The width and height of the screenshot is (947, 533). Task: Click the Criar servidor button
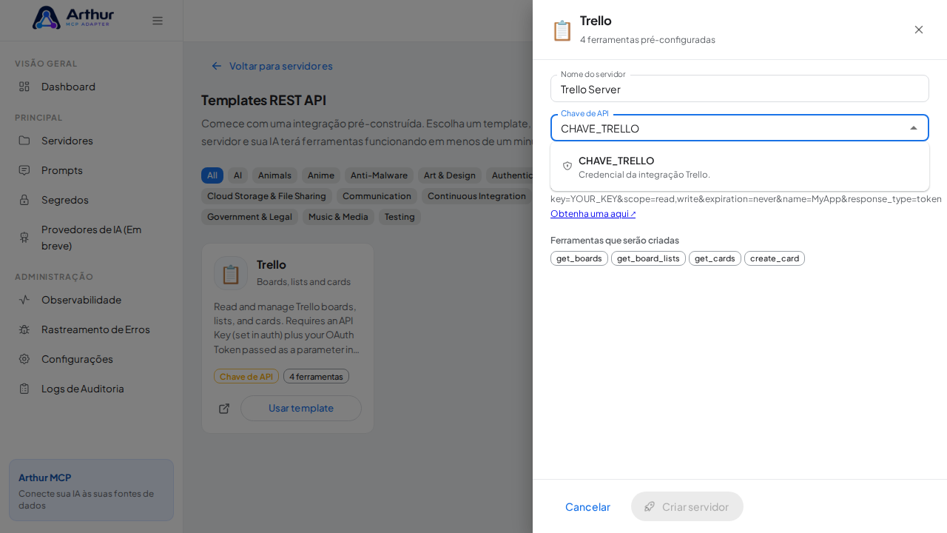click(687, 506)
